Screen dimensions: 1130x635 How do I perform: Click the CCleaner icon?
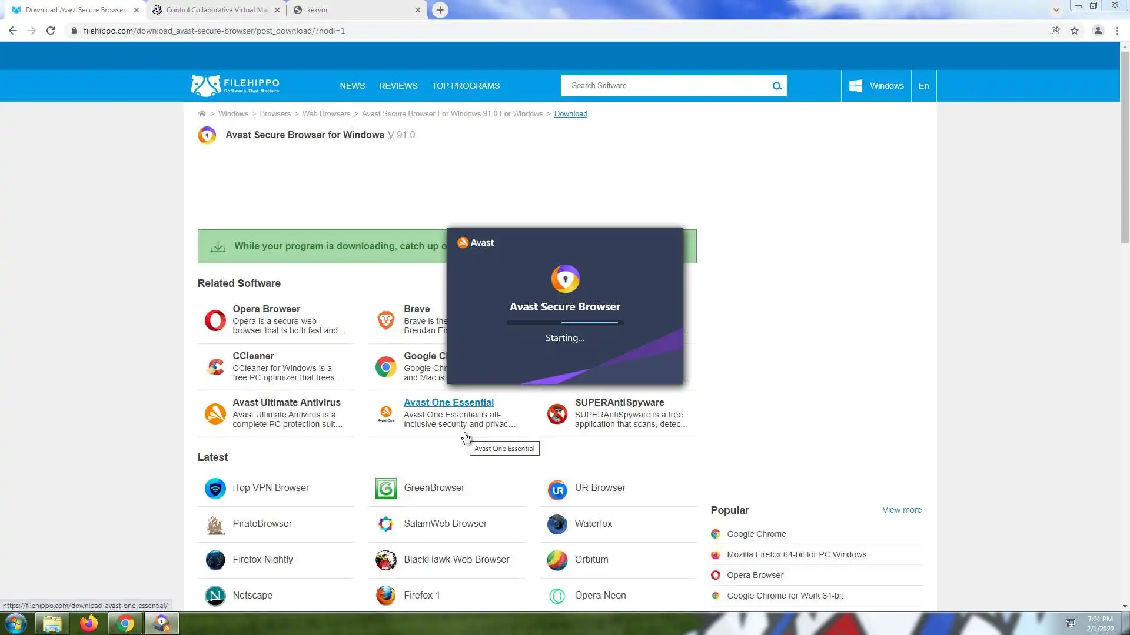click(x=215, y=367)
